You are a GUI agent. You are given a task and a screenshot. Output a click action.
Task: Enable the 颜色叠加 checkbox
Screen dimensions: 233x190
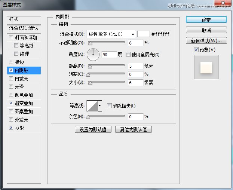[11, 95]
